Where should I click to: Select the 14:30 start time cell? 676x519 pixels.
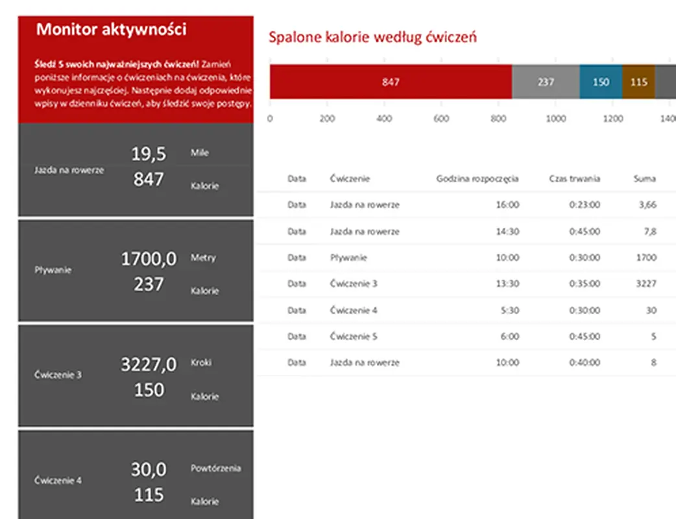pos(507,232)
